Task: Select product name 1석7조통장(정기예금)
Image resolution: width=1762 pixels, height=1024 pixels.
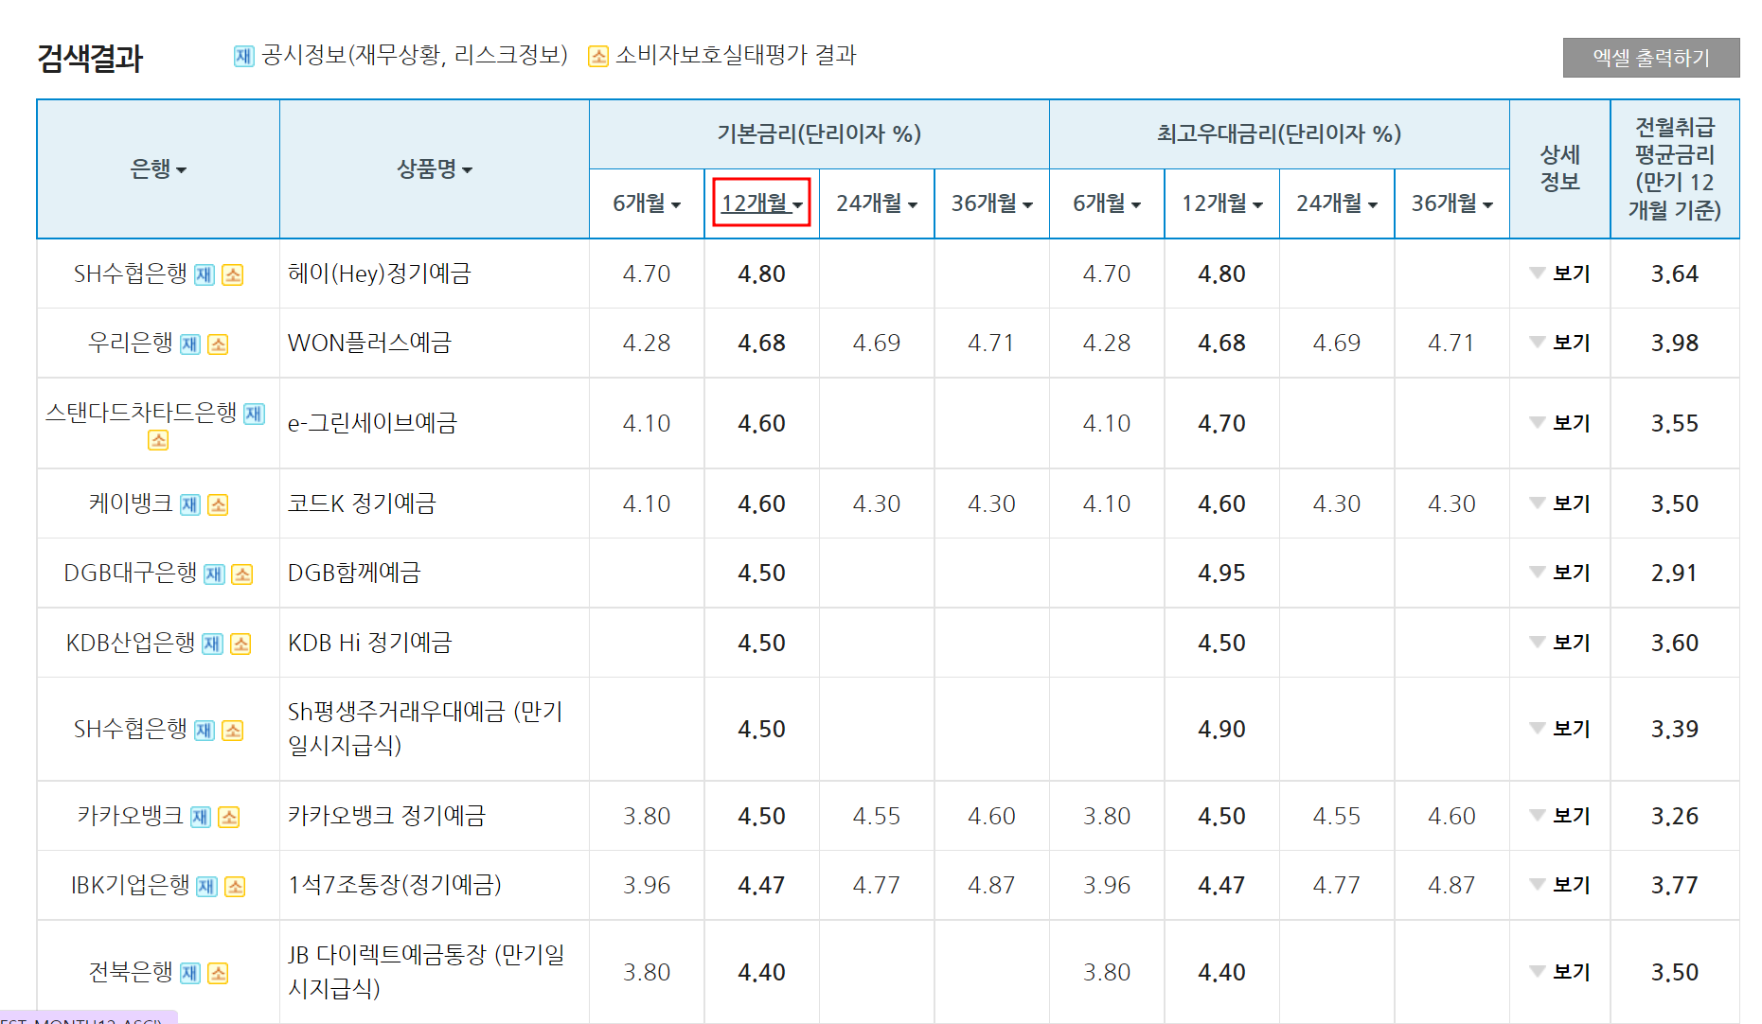Action: point(395,885)
